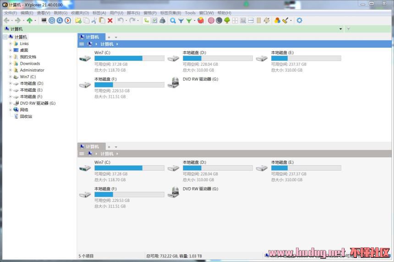The width and height of the screenshot is (394, 262).
Task: Toggle dark mode moon icon
Action: 219,20
